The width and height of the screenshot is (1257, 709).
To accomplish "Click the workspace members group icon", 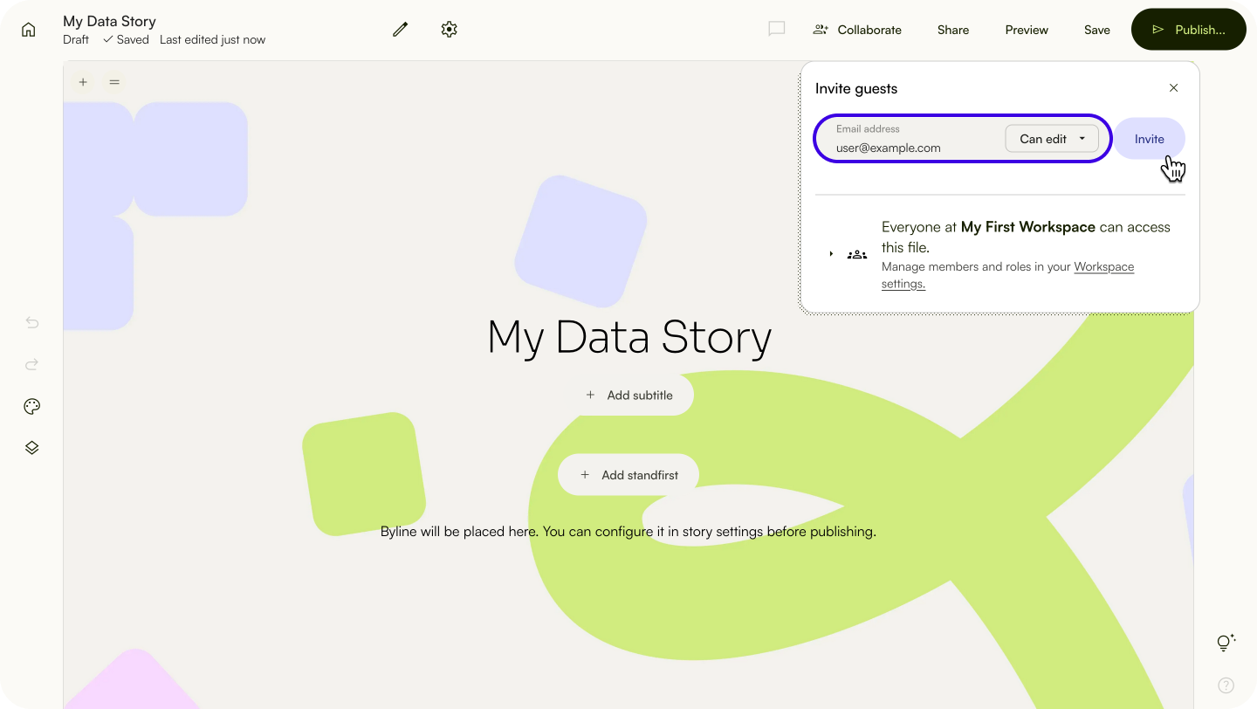I will (x=857, y=254).
